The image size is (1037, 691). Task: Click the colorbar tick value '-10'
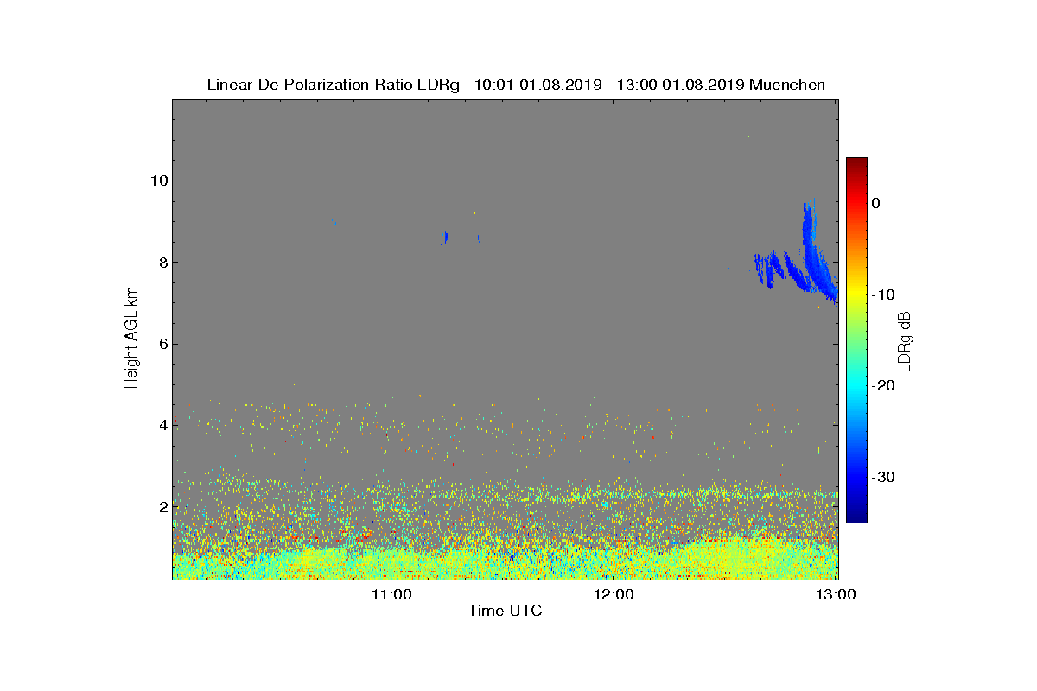(x=883, y=295)
